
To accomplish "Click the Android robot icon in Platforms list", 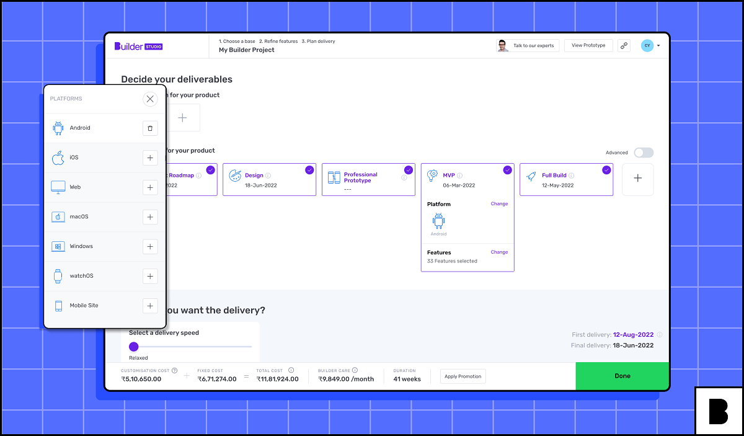I will 58,128.
